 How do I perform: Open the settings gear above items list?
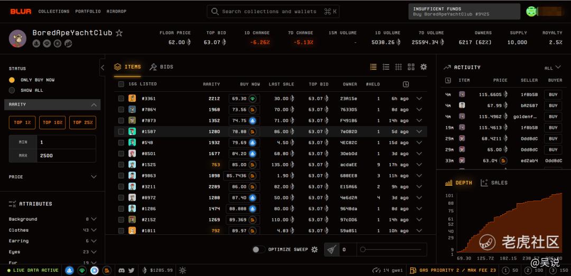(423, 67)
